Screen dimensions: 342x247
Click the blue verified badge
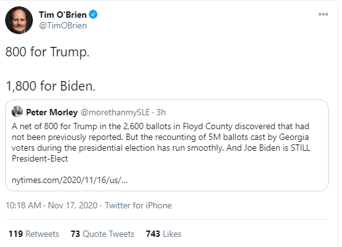93,15
